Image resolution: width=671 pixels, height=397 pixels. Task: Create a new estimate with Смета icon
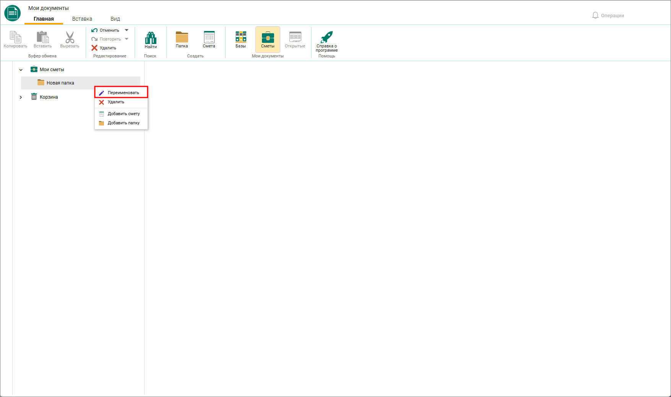click(x=209, y=37)
